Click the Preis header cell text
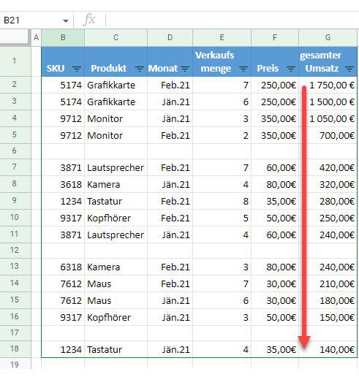359x377 pixels. (268, 69)
